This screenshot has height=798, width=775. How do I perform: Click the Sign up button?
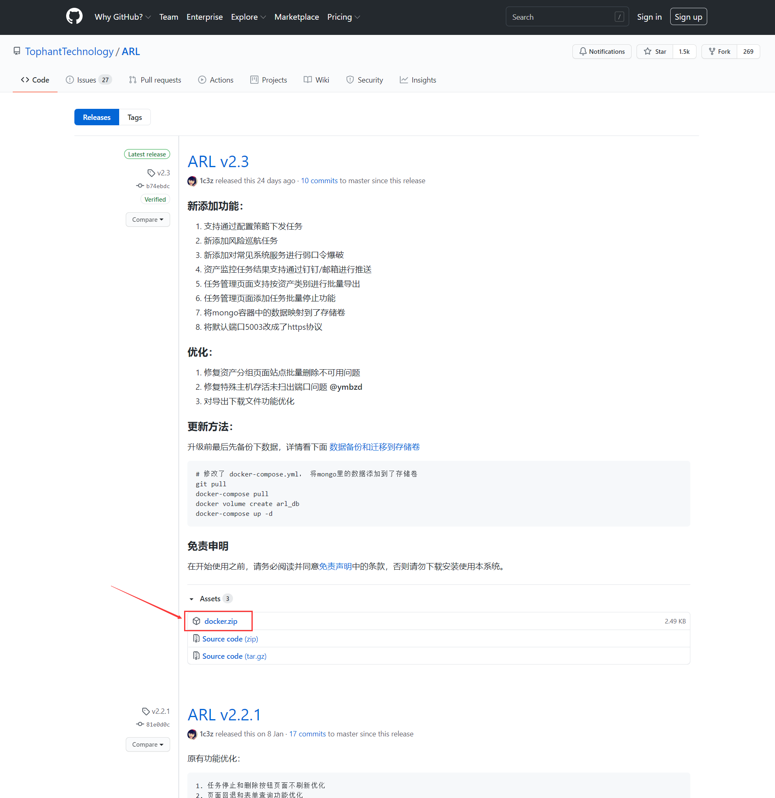coord(688,16)
